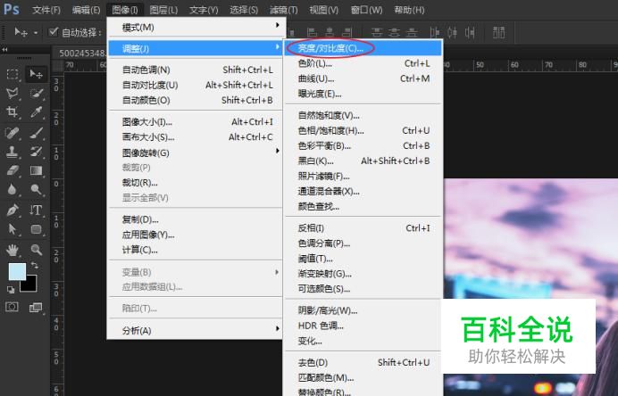Select the Gradient tool
The image size is (618, 396).
click(37, 170)
